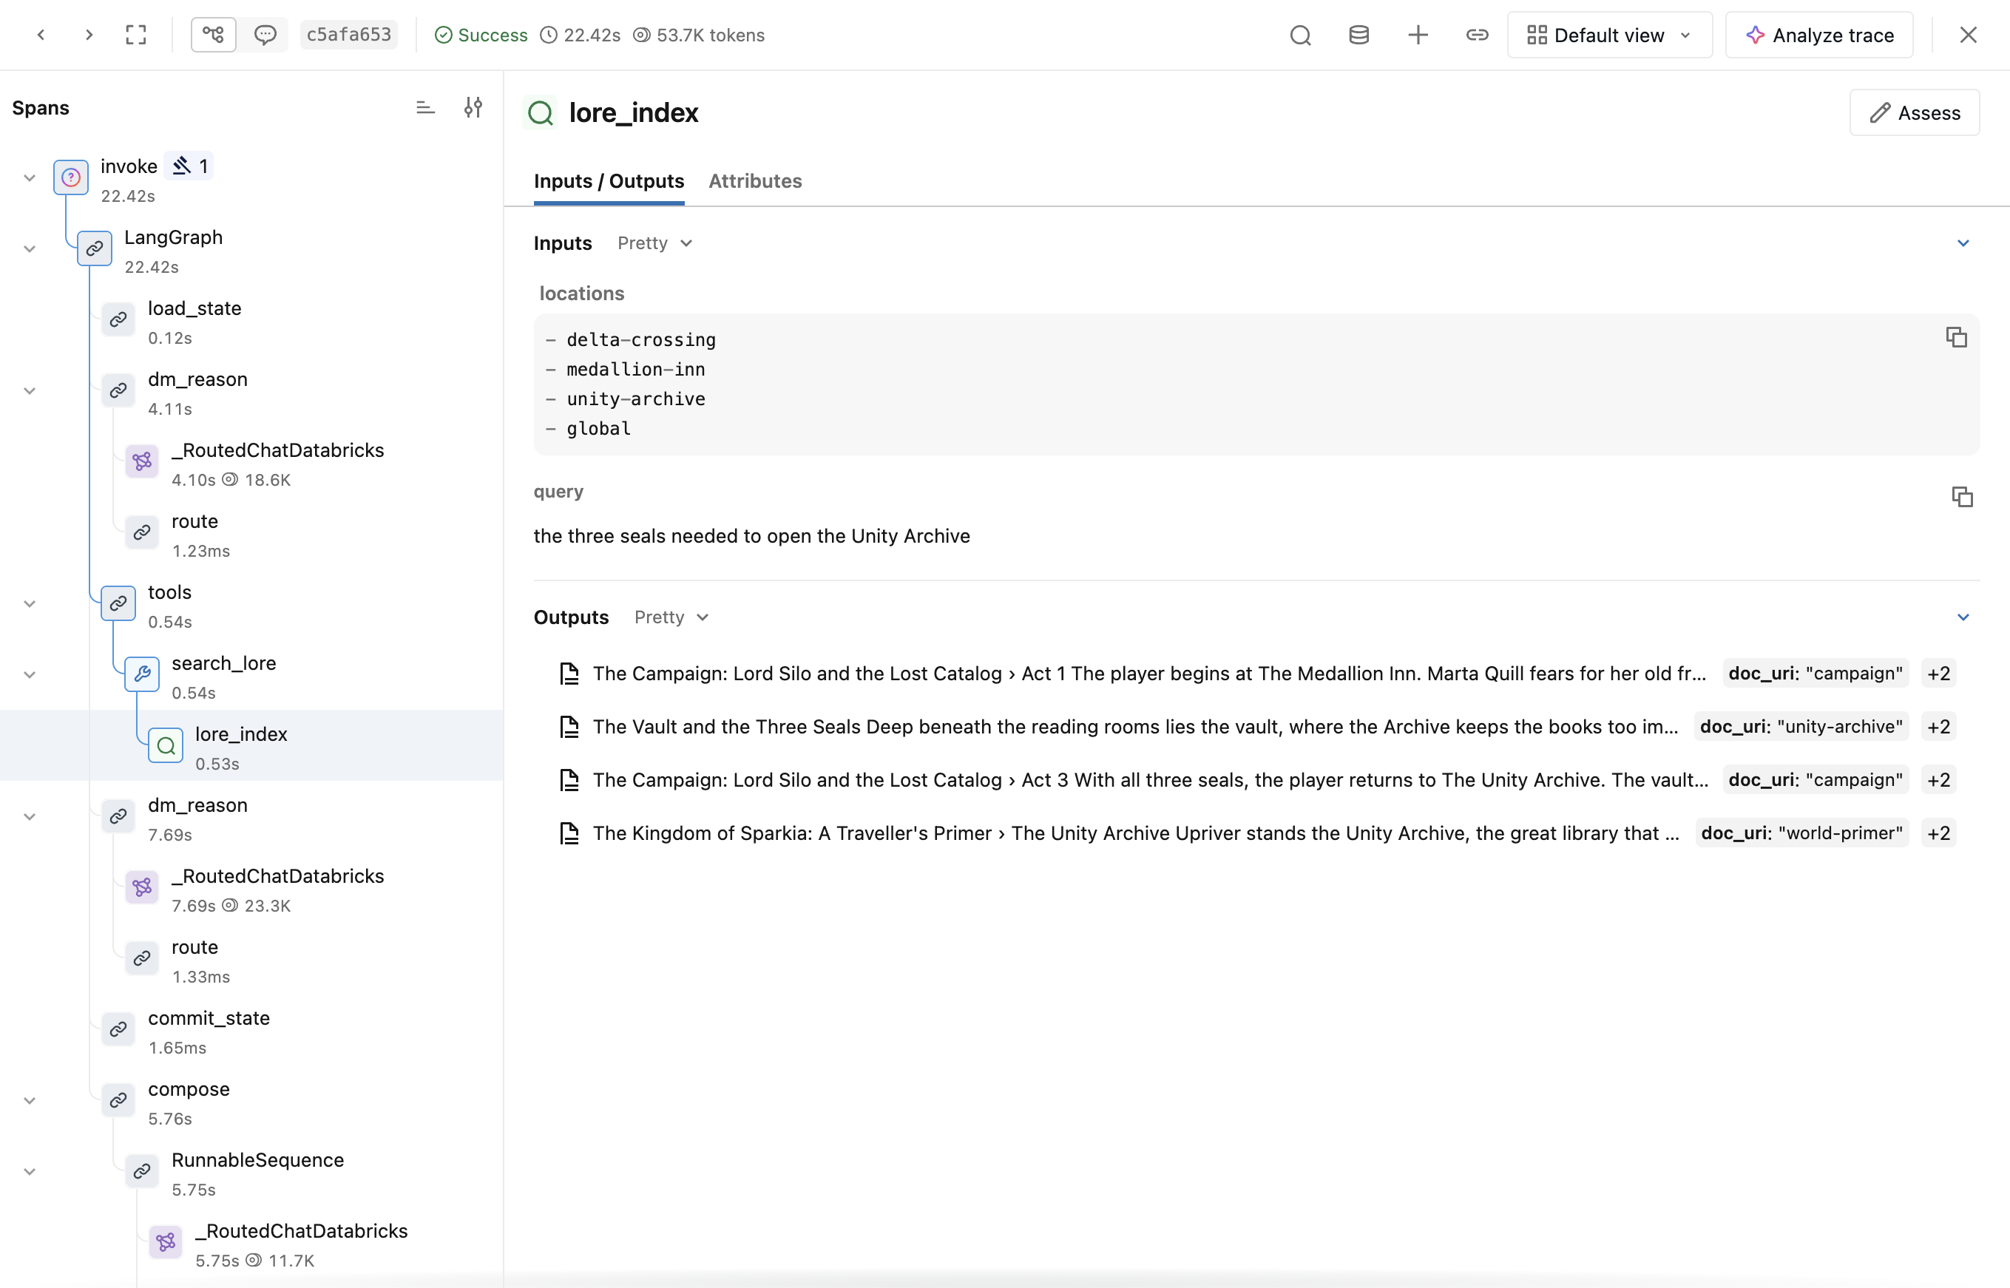Click the Analyze trace button
2010x1288 pixels.
(x=1819, y=35)
